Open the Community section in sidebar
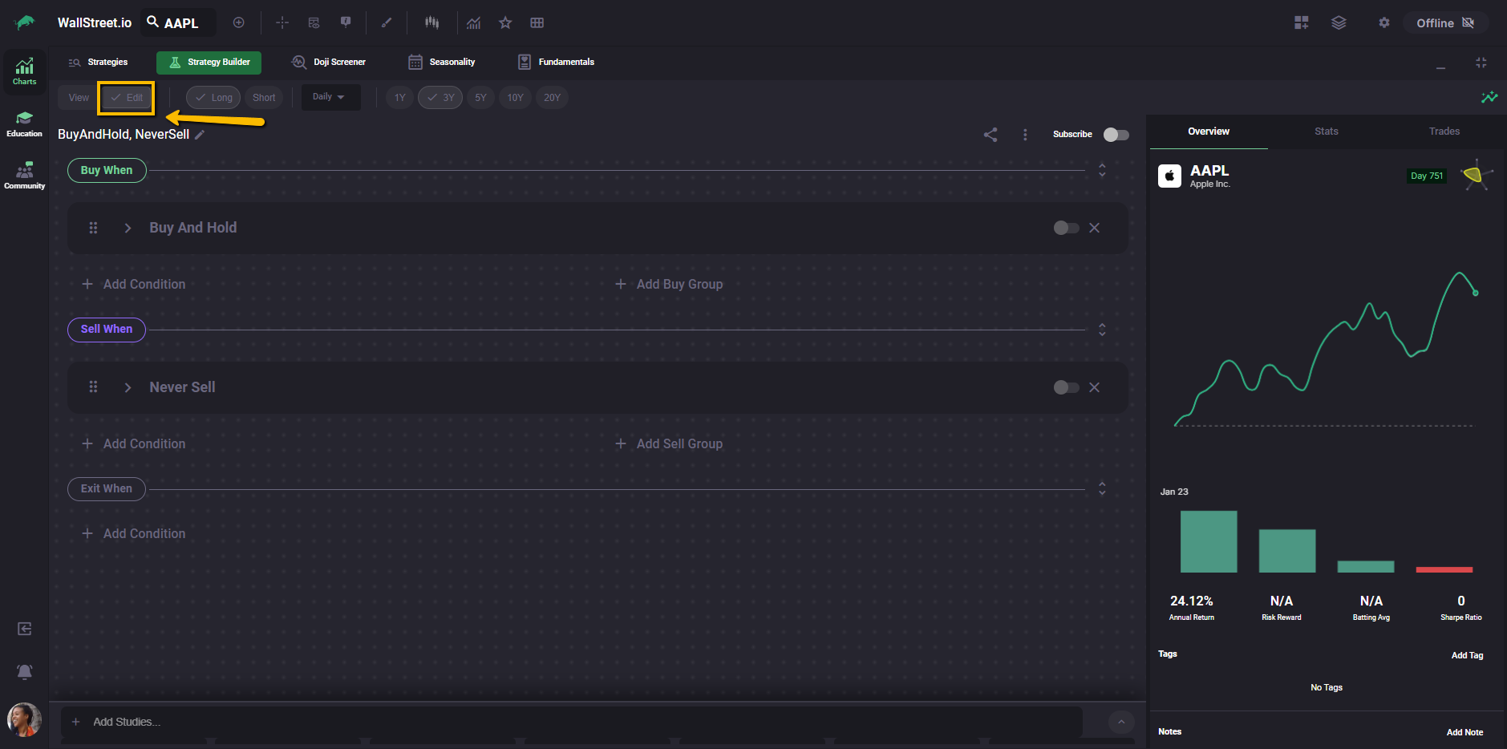This screenshot has height=749, width=1507. 25,176
